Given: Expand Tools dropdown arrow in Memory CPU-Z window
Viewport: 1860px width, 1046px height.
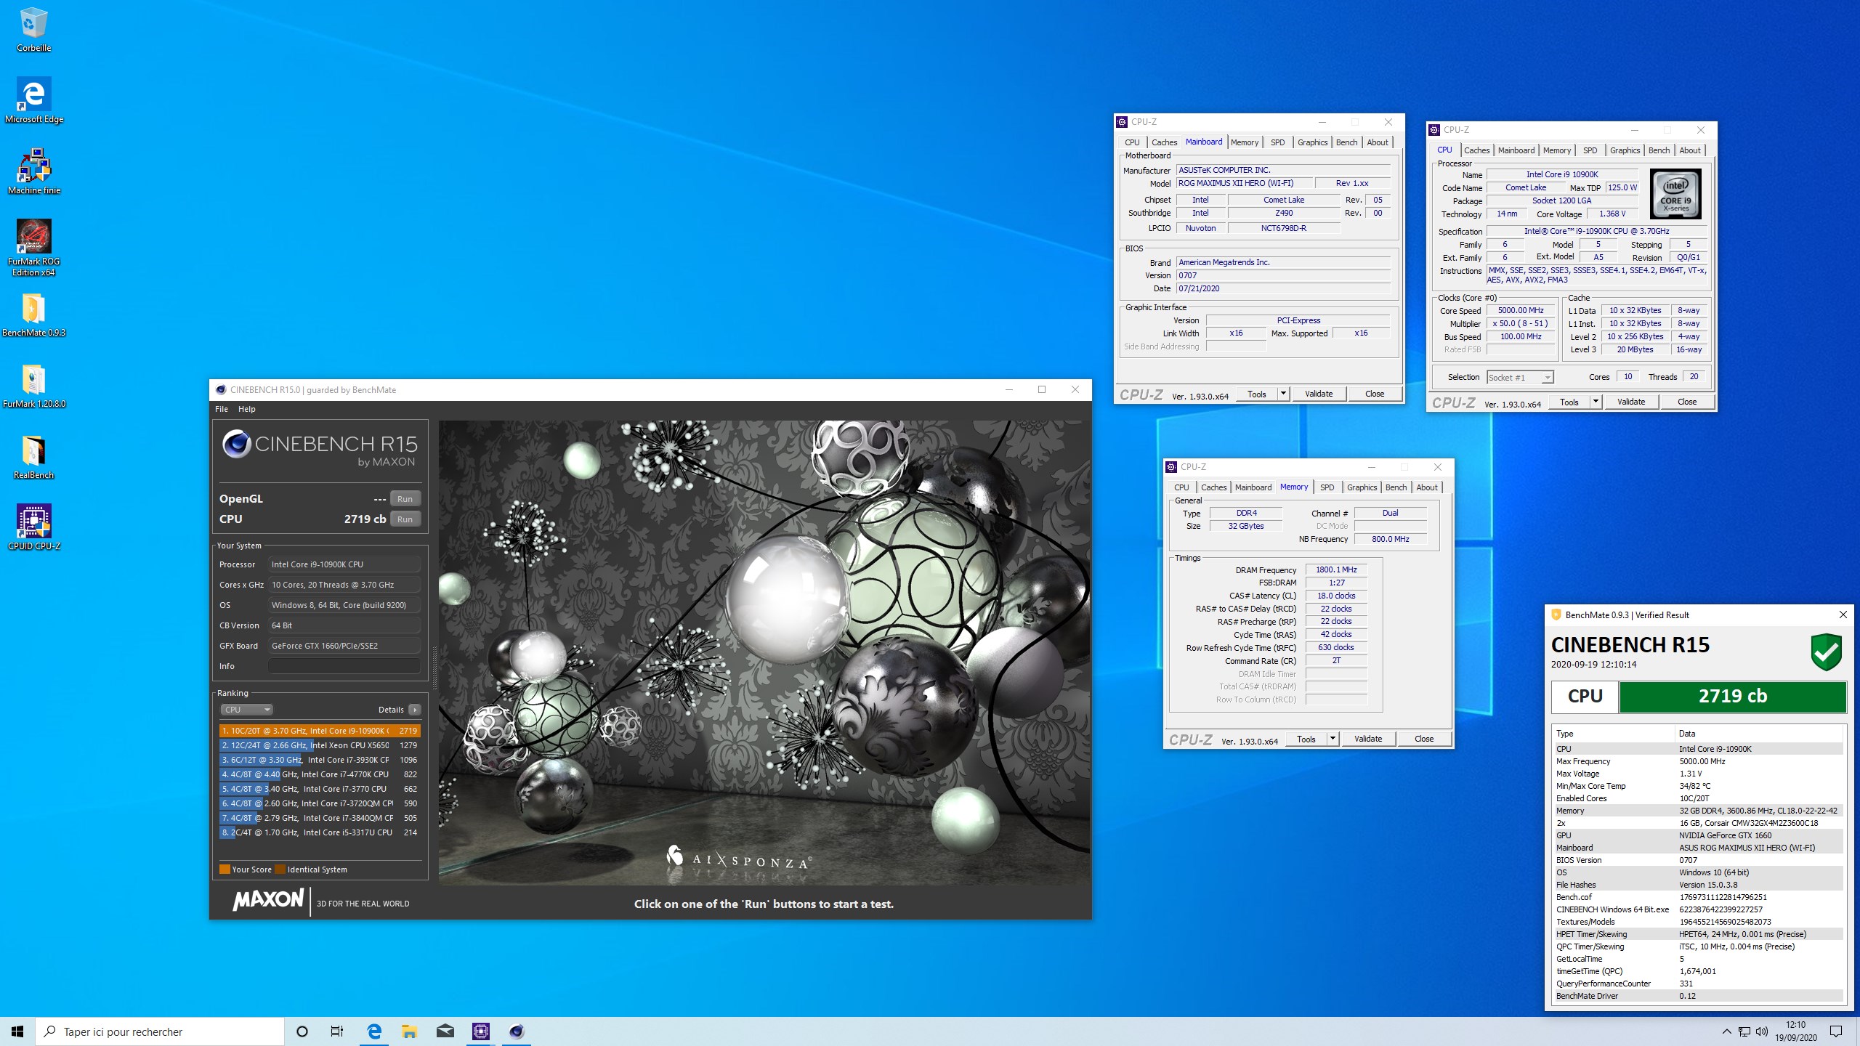Looking at the screenshot, I should pyautogui.click(x=1333, y=739).
